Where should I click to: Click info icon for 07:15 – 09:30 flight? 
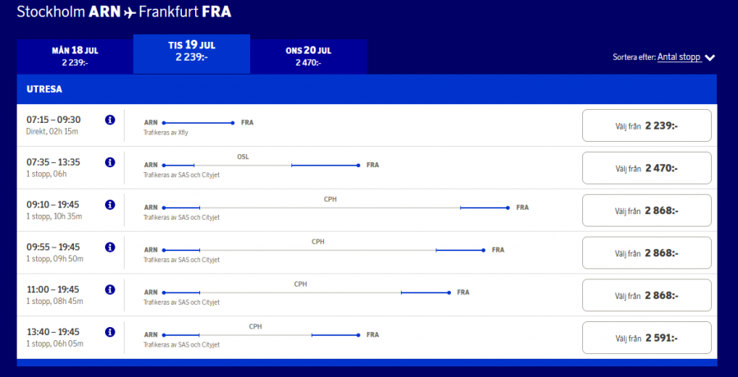110,120
